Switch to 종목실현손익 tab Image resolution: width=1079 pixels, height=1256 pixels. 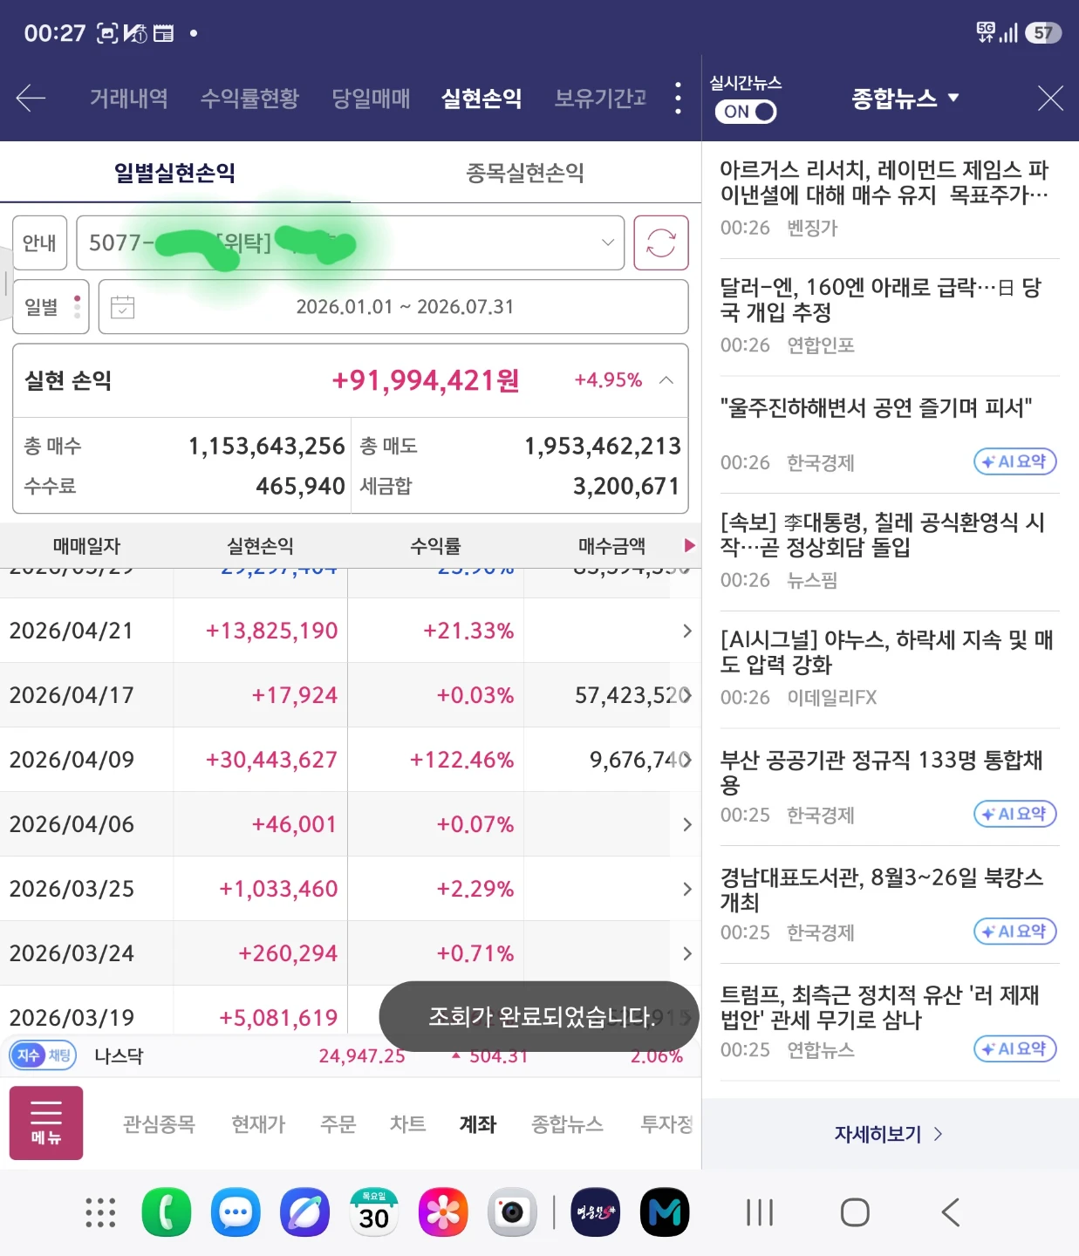[525, 173]
